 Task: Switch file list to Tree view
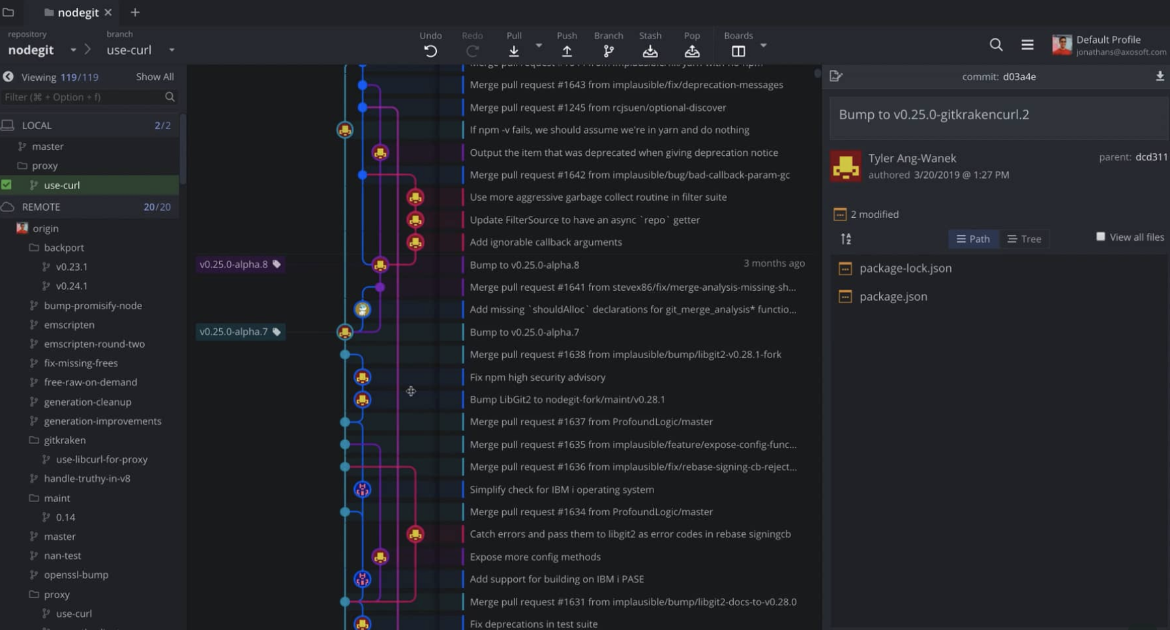(1024, 239)
